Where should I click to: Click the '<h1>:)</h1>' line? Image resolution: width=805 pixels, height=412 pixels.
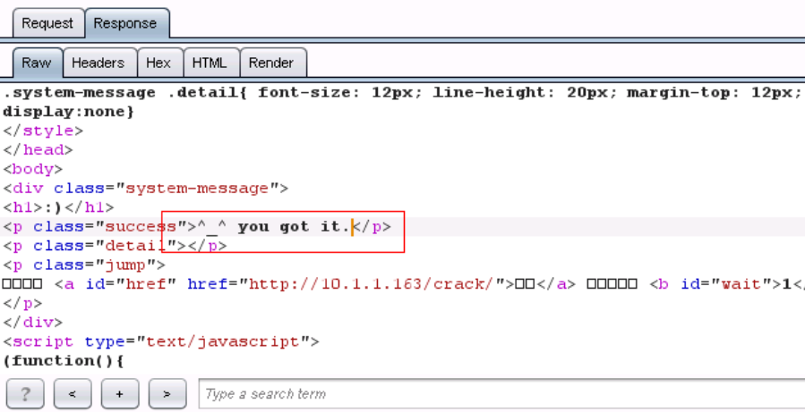coord(58,207)
